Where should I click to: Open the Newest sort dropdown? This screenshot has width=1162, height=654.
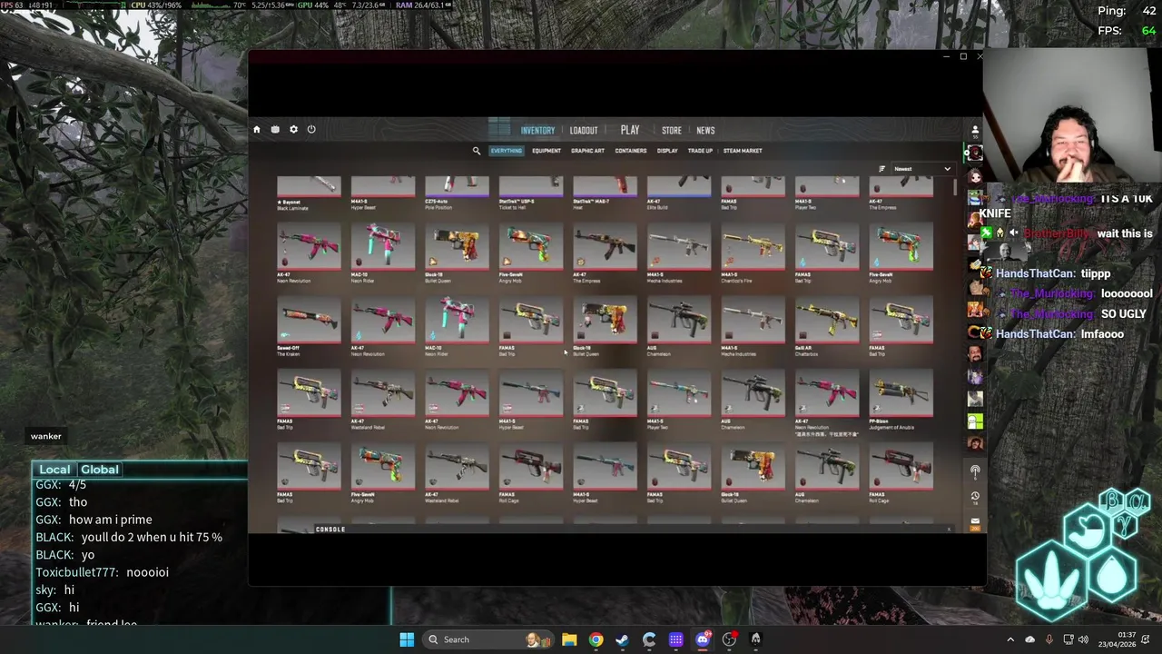pos(922,169)
